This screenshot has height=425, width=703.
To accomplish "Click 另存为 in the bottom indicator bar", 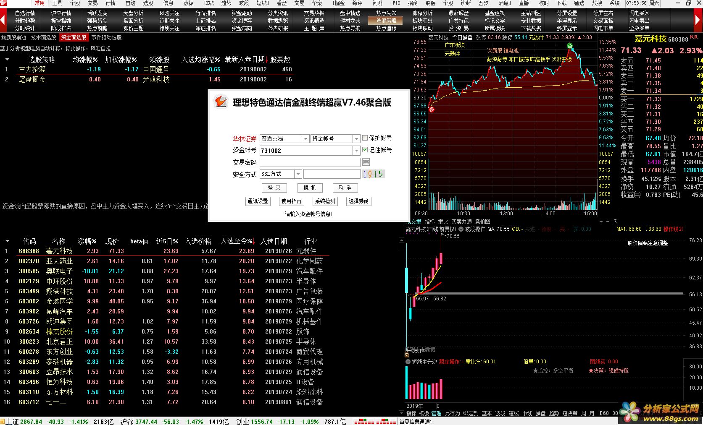I will (453, 413).
